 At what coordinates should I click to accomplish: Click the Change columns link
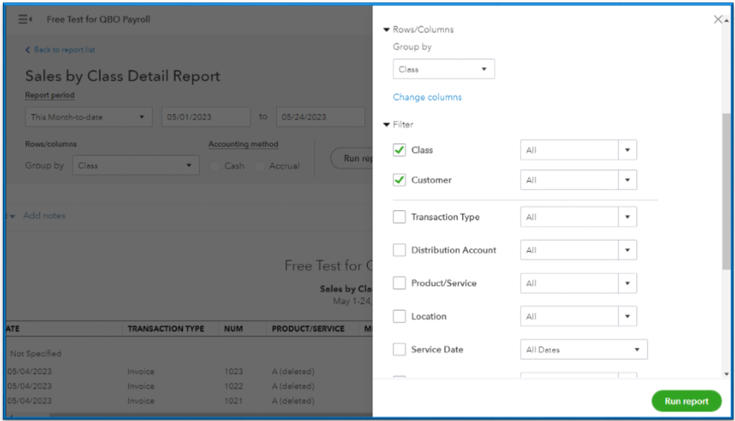427,97
